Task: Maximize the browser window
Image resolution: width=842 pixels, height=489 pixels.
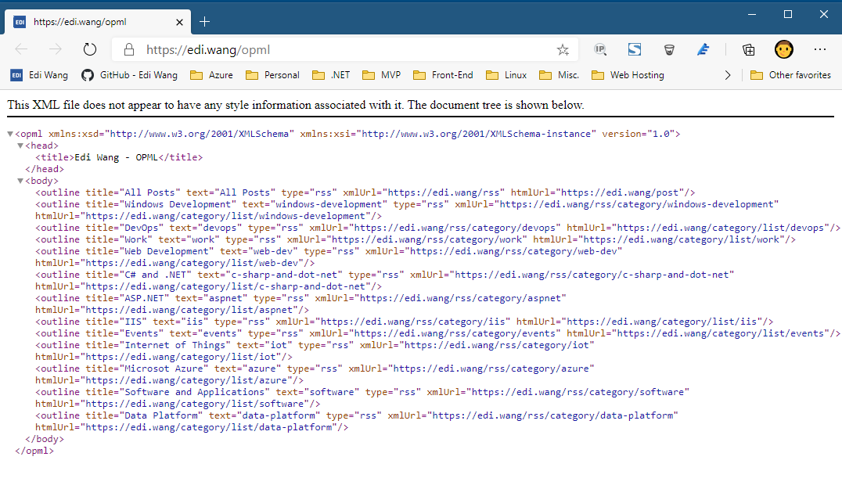Action: (x=788, y=15)
